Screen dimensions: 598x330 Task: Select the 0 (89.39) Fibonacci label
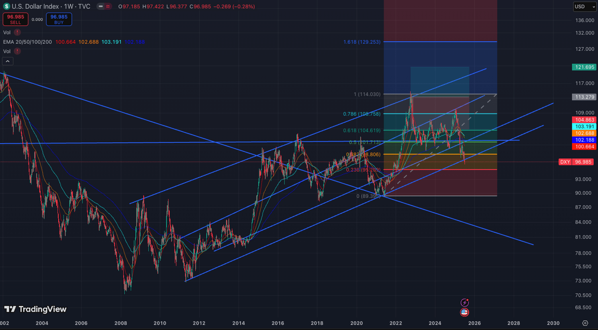(369, 196)
